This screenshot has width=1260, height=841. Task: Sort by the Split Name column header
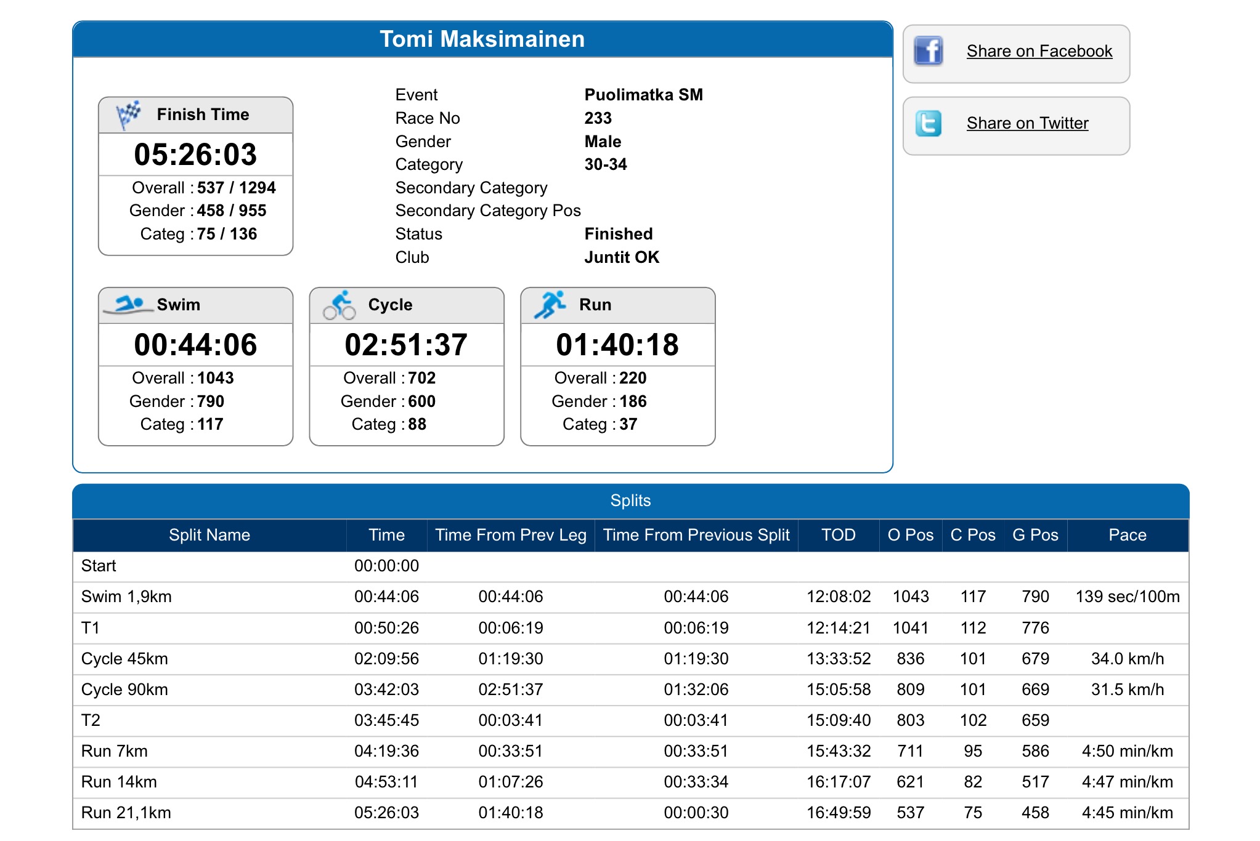click(210, 535)
